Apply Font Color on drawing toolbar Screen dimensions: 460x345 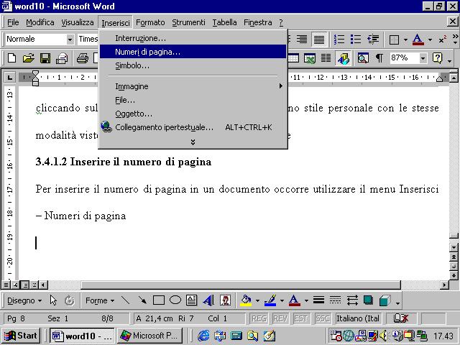295,300
